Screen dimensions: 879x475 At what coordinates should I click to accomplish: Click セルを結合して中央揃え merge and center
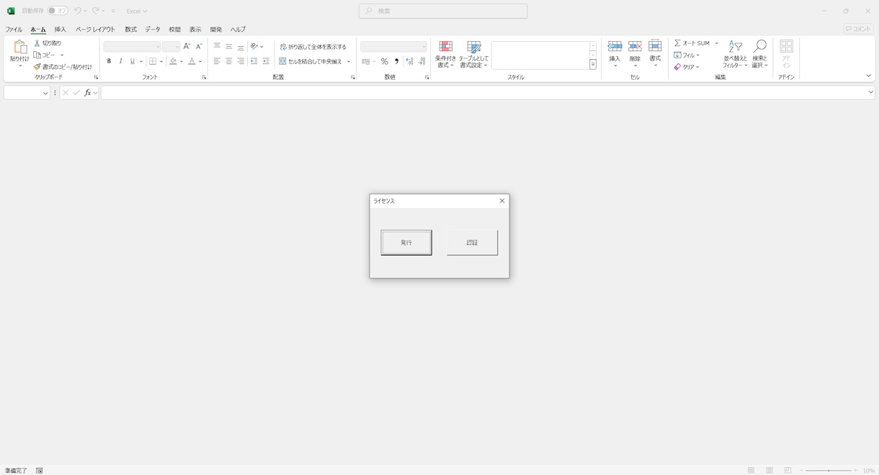click(311, 61)
